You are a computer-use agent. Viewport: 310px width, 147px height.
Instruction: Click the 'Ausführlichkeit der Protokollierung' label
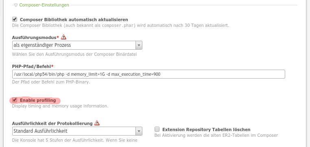[52, 123]
